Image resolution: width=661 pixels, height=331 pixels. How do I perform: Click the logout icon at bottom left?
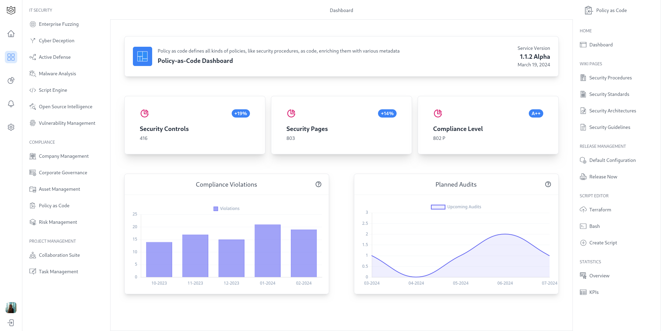click(x=11, y=323)
